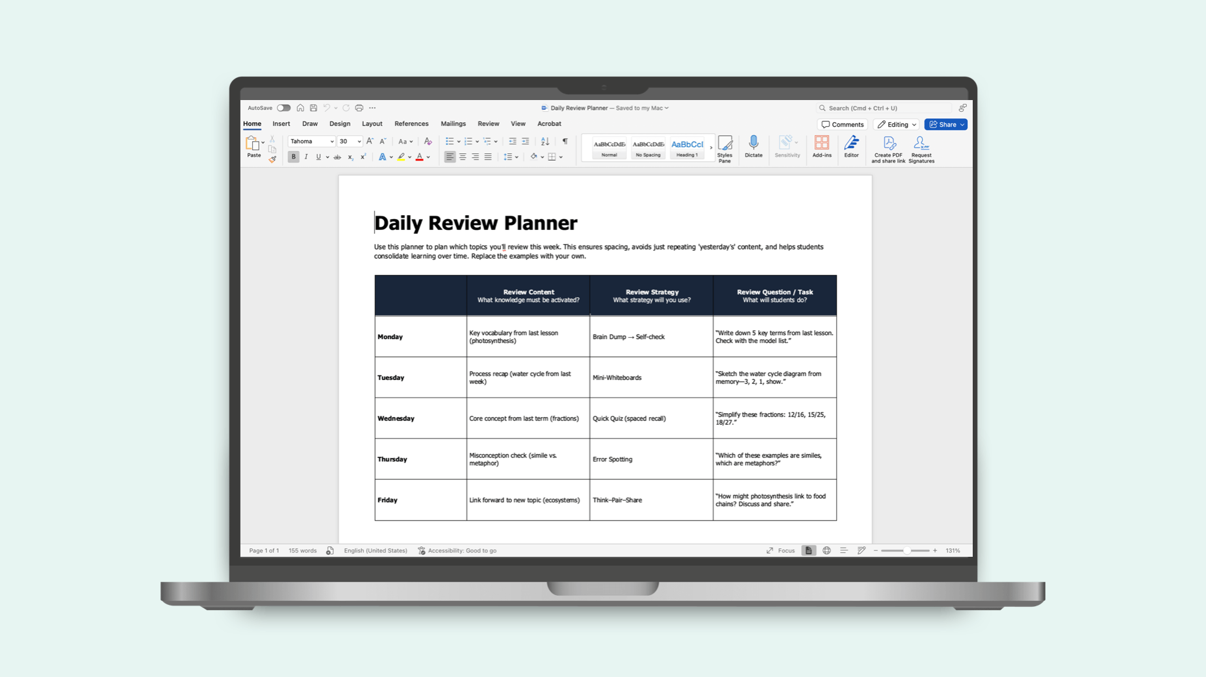The image size is (1206, 677).
Task: Increase font size with larger A
Action: pyautogui.click(x=370, y=141)
